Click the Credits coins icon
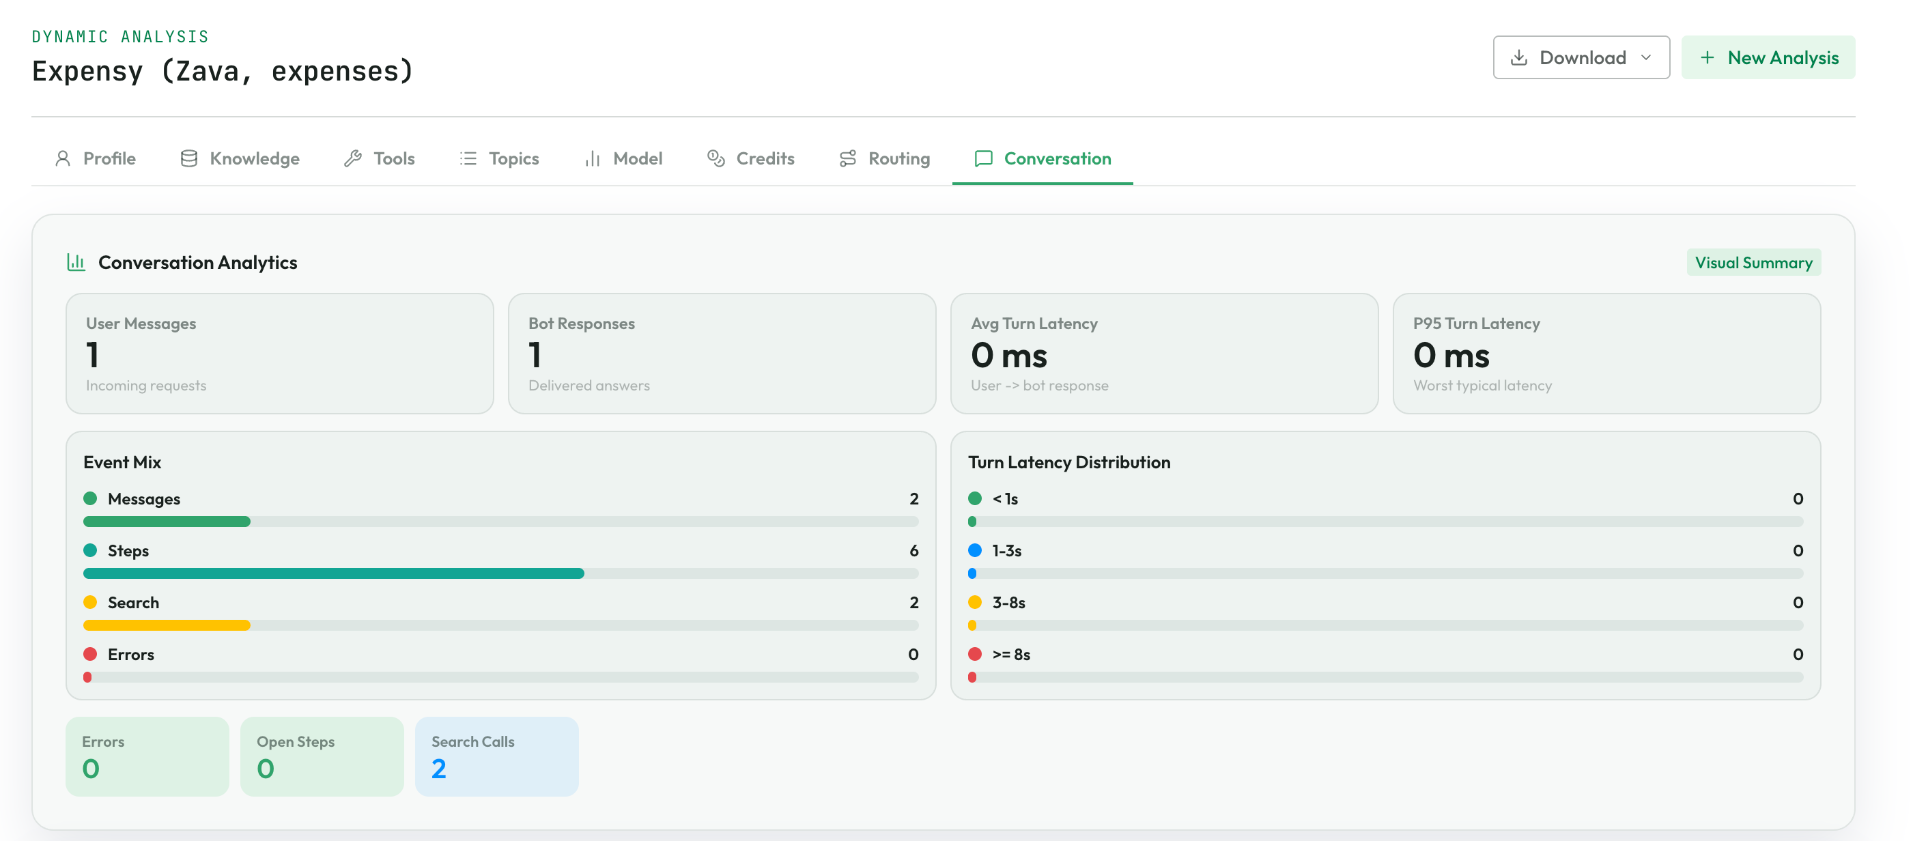1913x841 pixels. point(716,158)
